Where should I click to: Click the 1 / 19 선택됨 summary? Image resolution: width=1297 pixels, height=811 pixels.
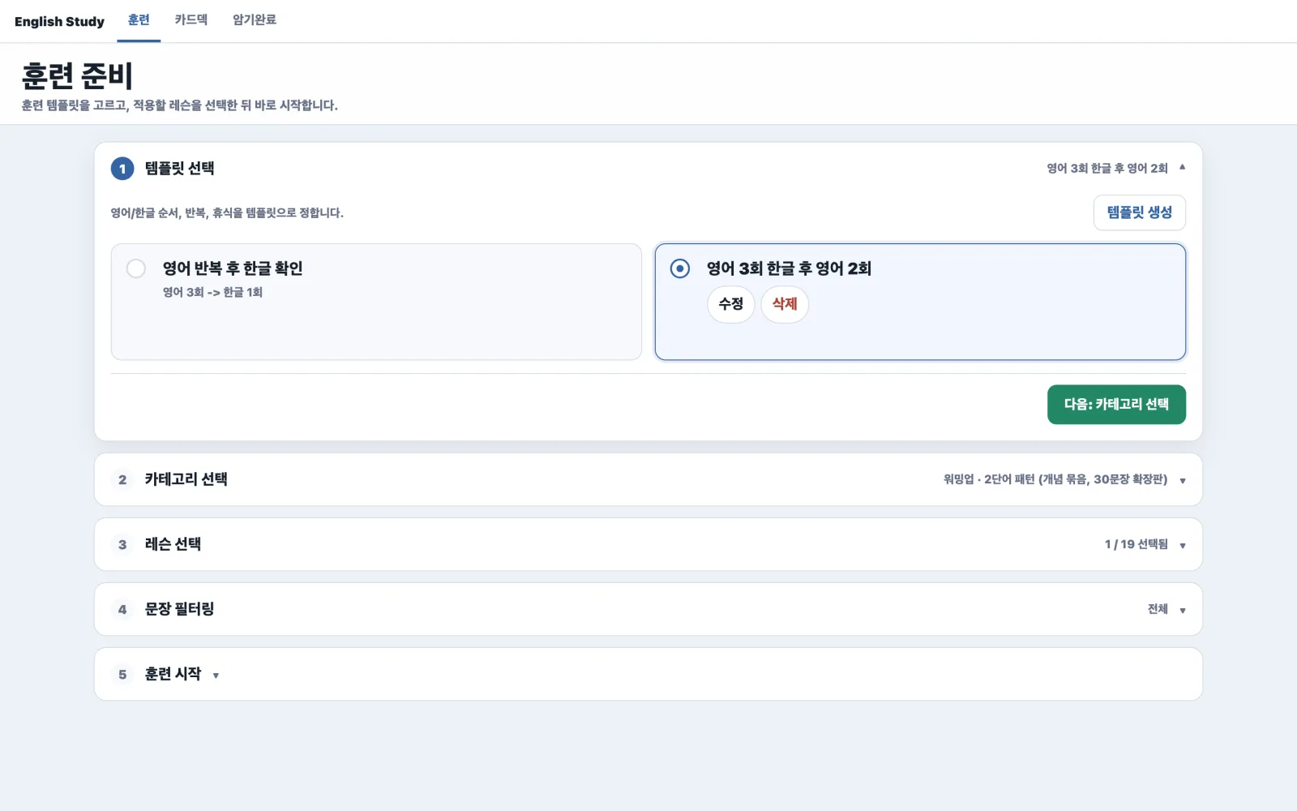tap(1136, 544)
